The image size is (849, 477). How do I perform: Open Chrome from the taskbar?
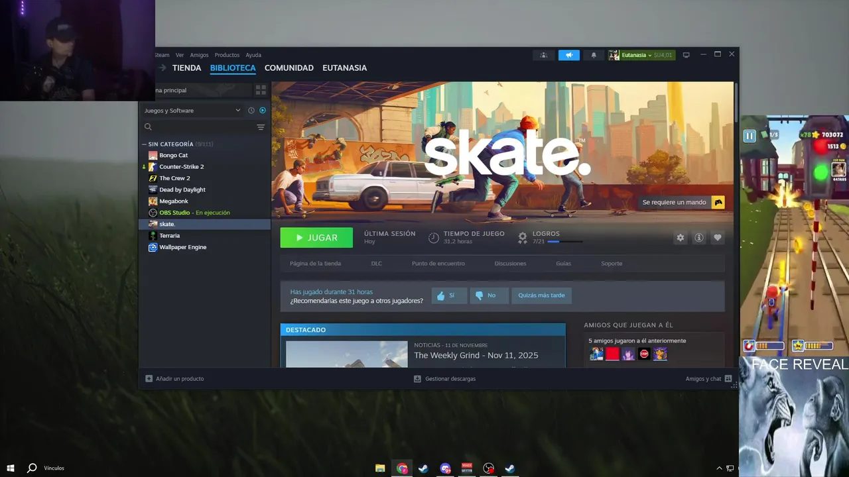coord(402,468)
